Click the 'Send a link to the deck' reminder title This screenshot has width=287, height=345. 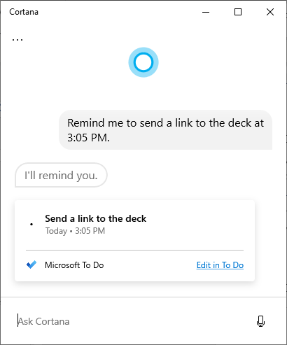(x=96, y=218)
